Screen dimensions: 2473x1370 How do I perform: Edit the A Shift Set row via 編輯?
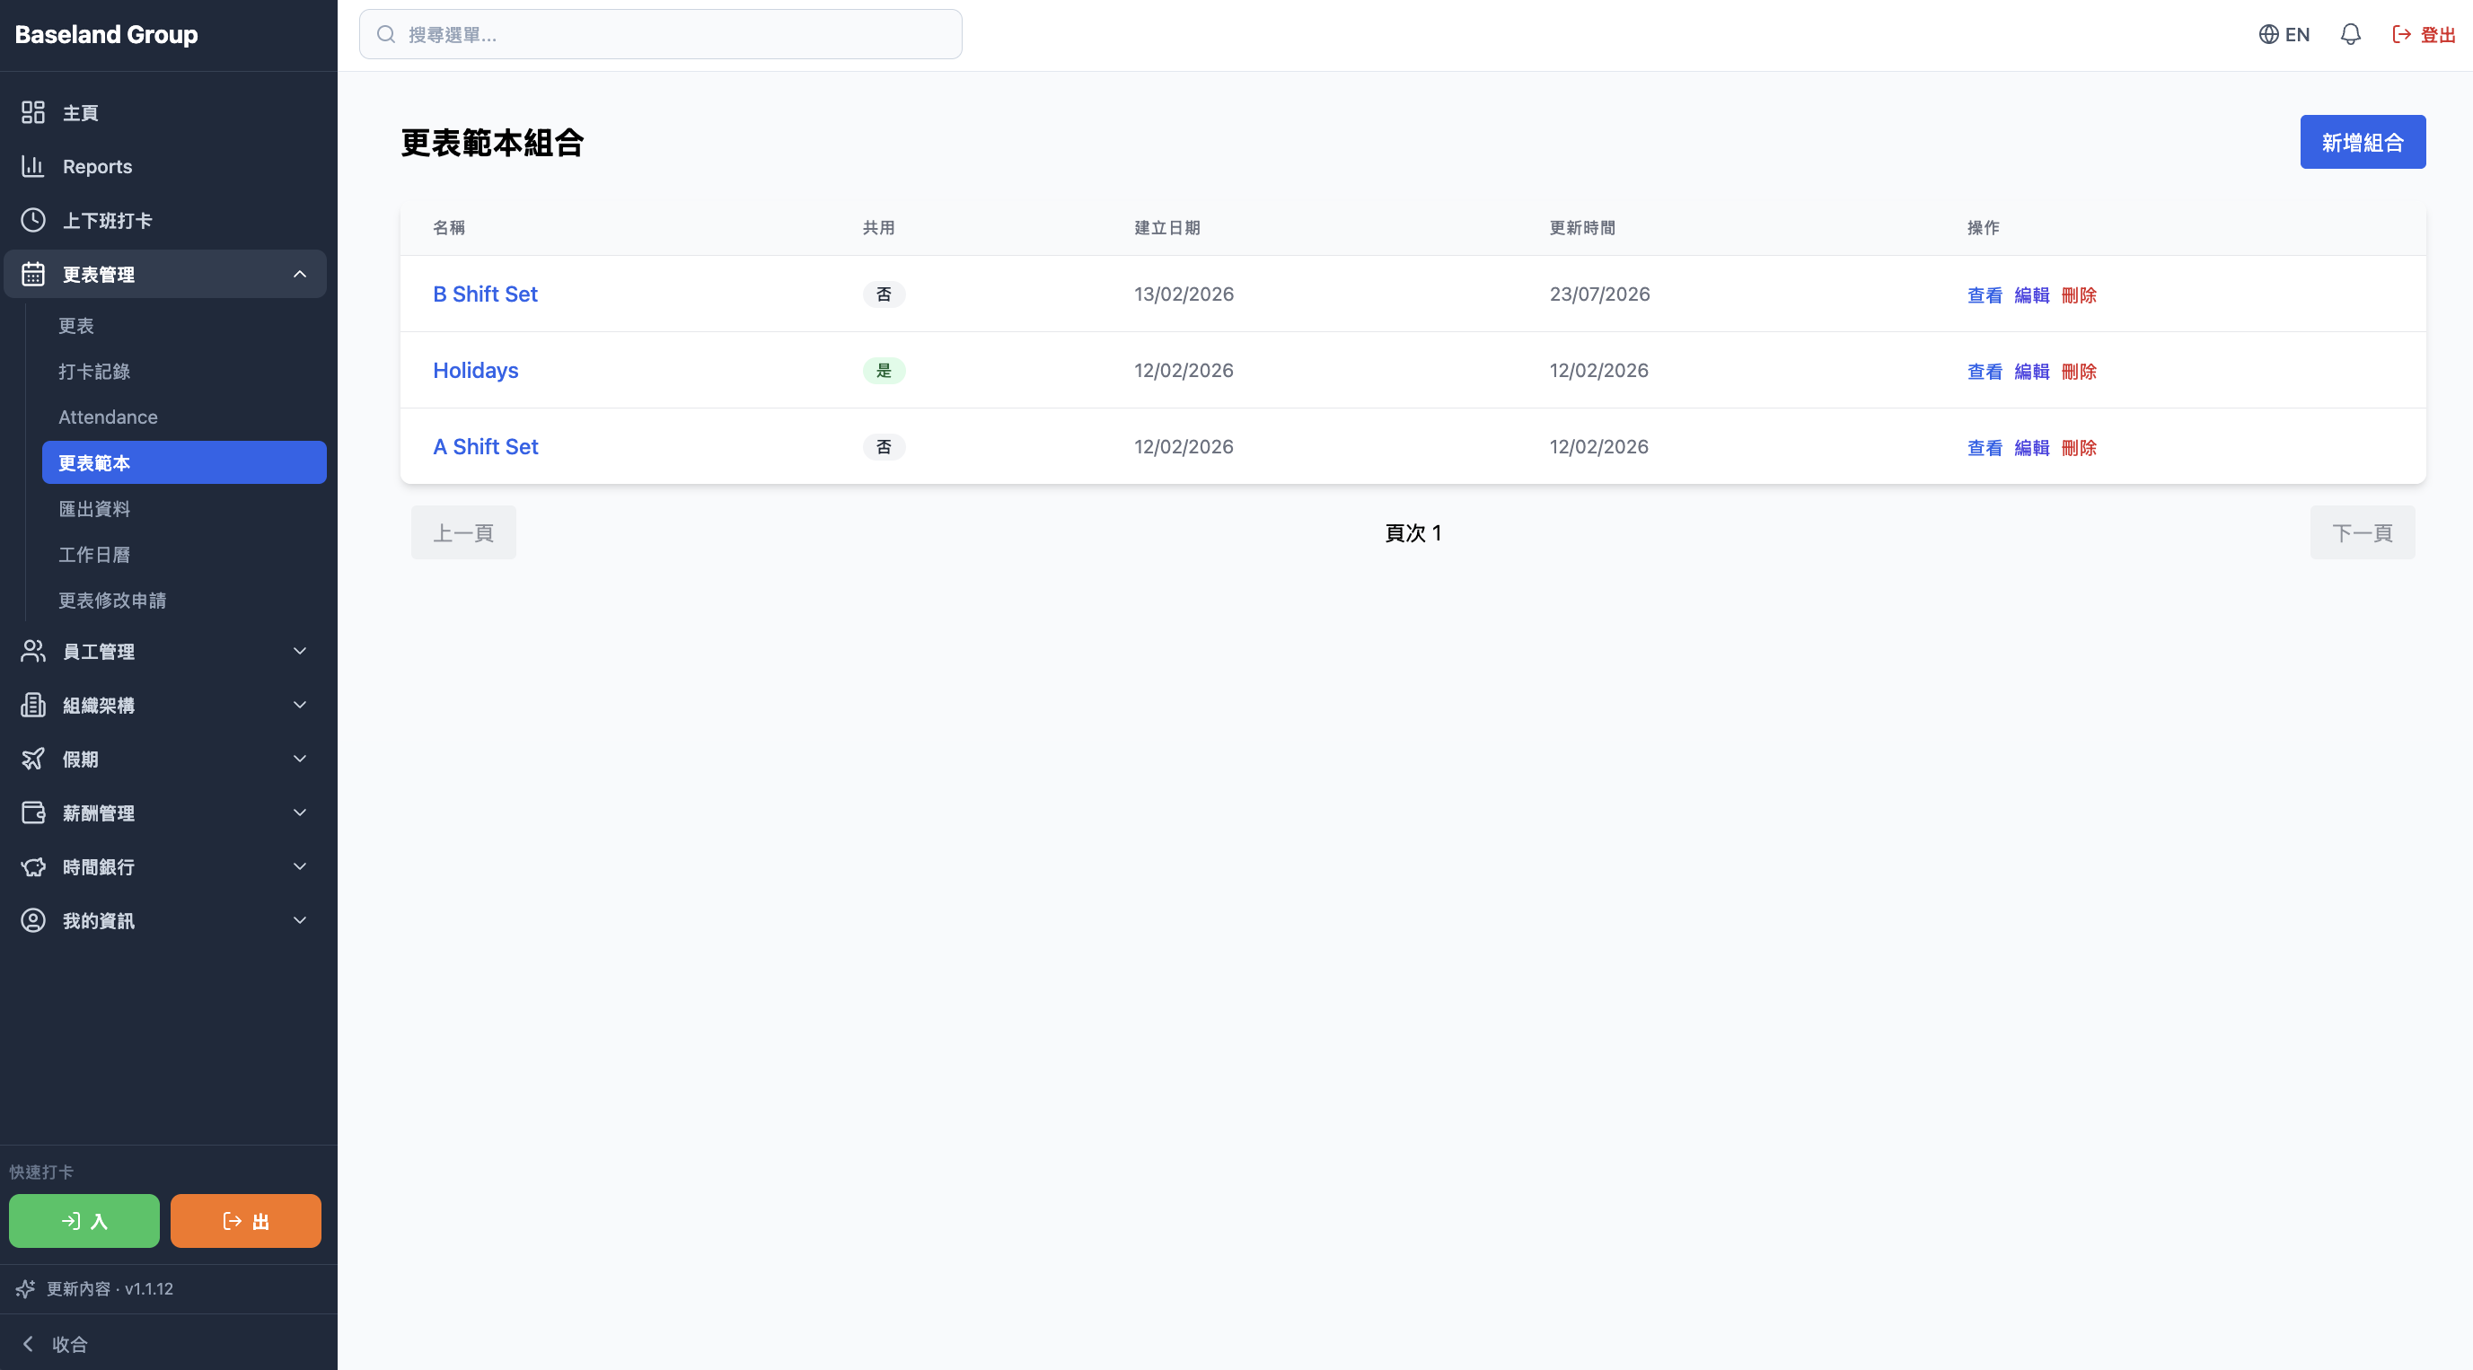2031,447
